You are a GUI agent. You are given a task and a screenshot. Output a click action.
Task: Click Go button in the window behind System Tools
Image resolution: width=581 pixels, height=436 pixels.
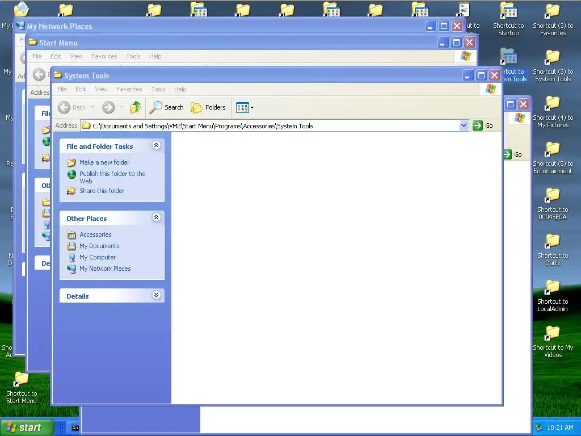(x=513, y=154)
